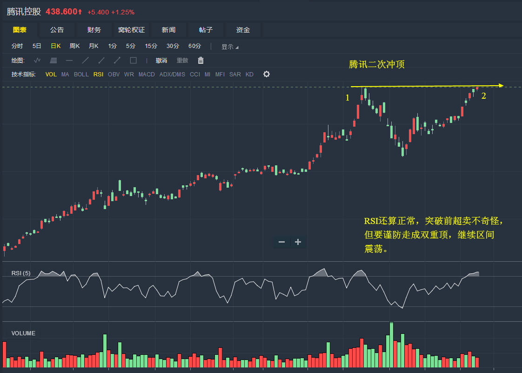Viewport: 522px width, 373px height.
Task: Open the 财务 tab
Action: pos(94,30)
